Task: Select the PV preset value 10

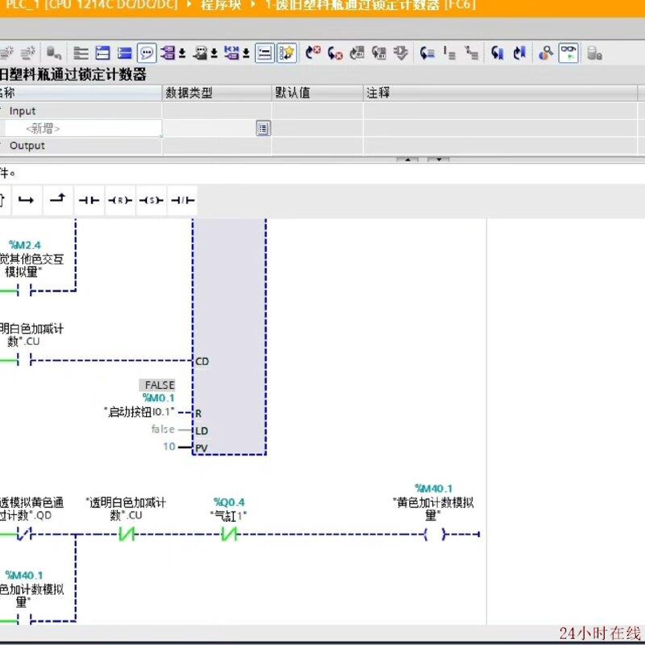Action: (x=169, y=447)
